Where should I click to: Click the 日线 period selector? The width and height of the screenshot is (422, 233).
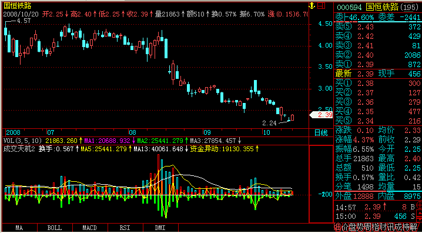coord(321,132)
